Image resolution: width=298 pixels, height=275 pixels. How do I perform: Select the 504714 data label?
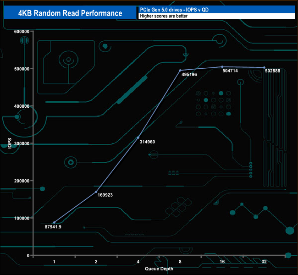point(231,71)
